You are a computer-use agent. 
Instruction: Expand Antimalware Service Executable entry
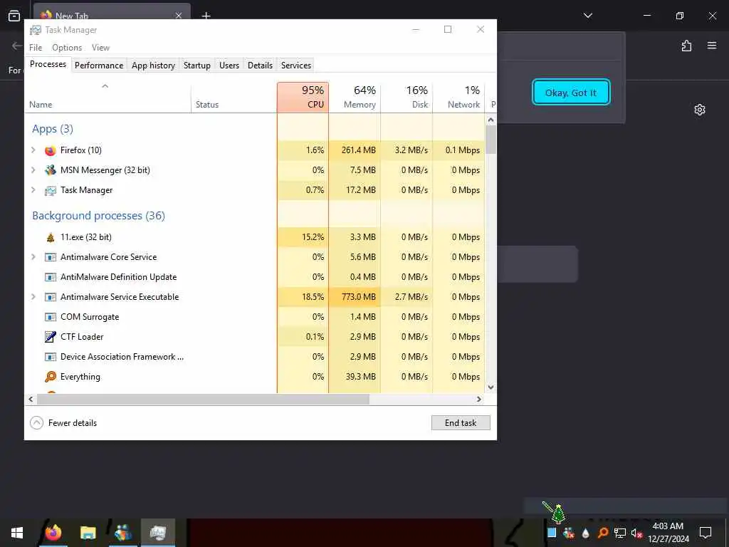click(x=33, y=297)
